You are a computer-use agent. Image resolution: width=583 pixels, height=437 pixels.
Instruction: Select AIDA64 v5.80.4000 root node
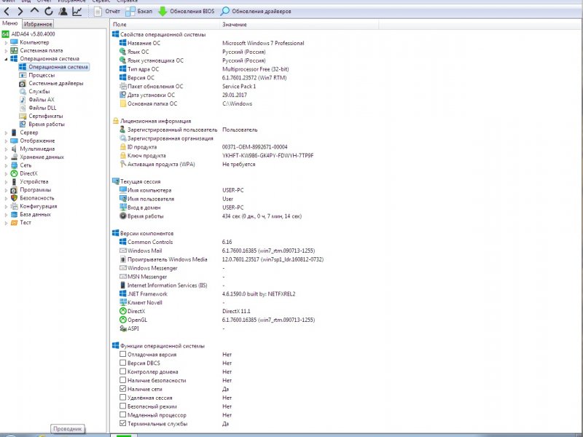[28, 34]
